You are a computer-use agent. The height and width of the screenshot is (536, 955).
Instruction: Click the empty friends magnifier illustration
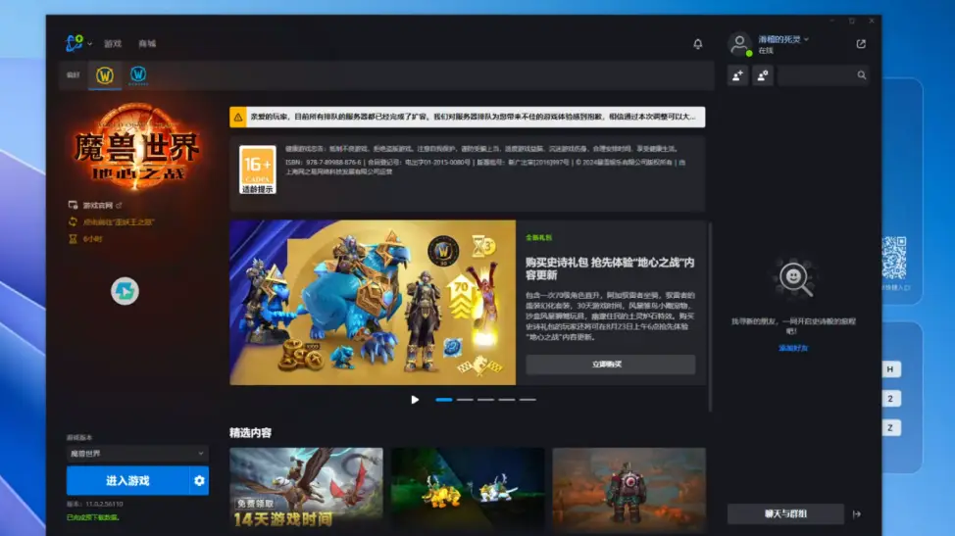793,278
